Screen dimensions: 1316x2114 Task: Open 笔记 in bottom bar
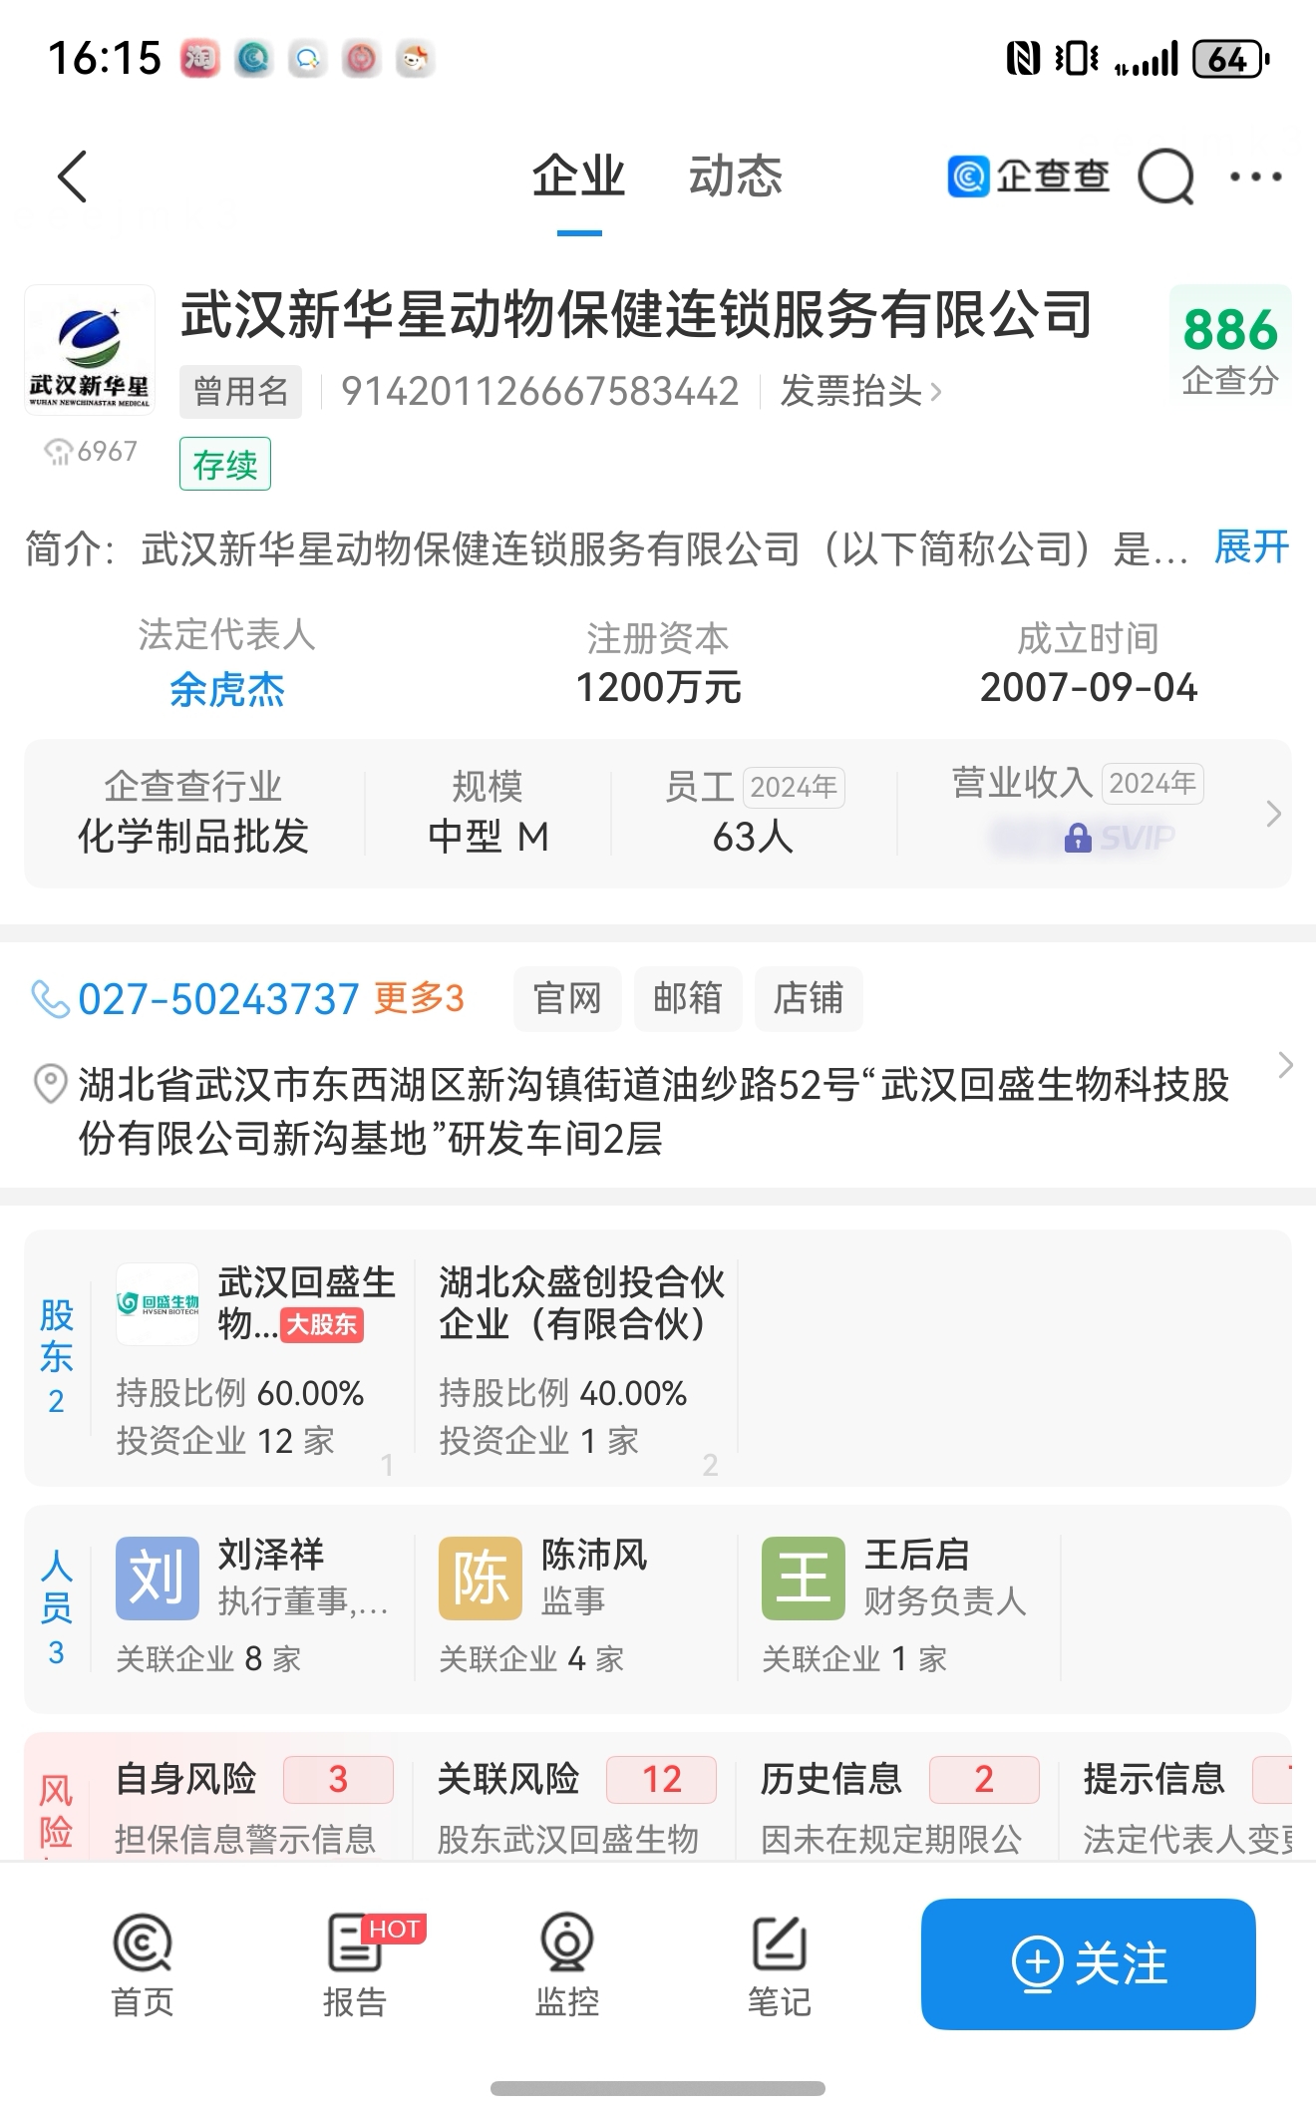point(780,1966)
